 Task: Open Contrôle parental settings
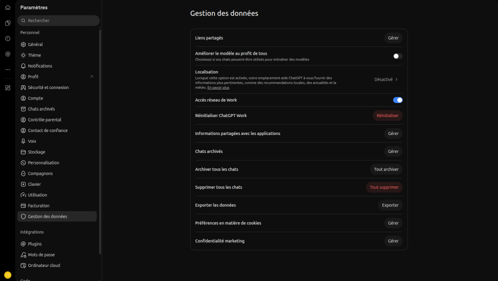(x=57, y=120)
